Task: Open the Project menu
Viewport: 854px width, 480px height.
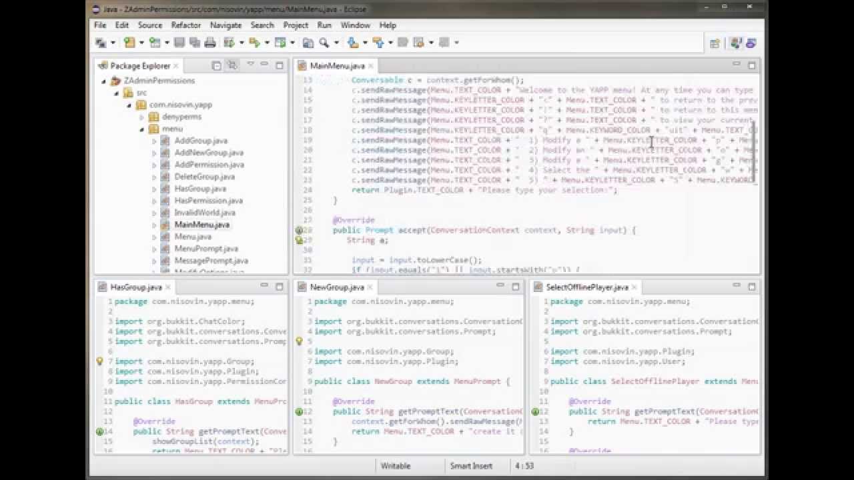Action: 296,25
